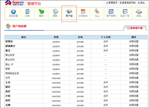Click member type in 士兵 row

pos(56,83)
